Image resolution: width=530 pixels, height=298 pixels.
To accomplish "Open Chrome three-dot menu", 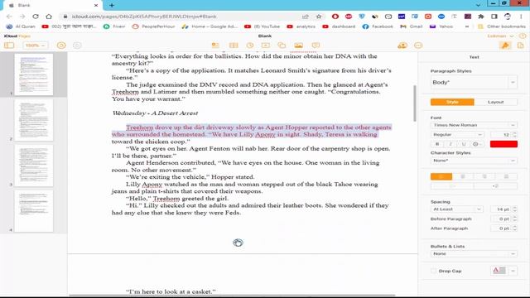I will 521,17.
